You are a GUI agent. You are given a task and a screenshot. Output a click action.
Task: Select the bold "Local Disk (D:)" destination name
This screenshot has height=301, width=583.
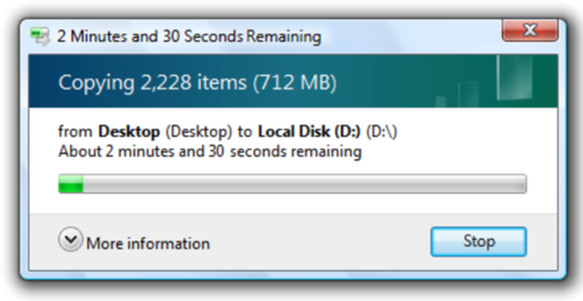pos(309,132)
